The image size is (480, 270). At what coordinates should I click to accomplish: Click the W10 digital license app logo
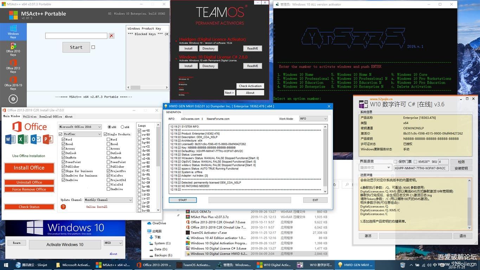coord(363,104)
